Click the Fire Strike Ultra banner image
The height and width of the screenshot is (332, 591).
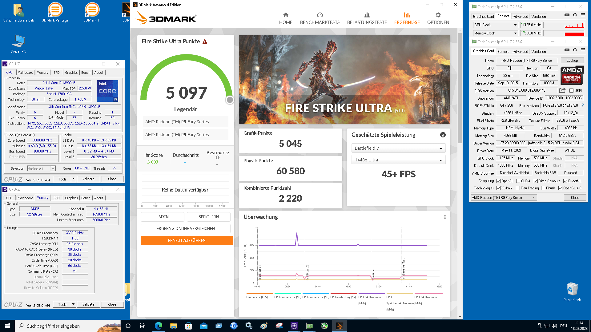pos(344,79)
